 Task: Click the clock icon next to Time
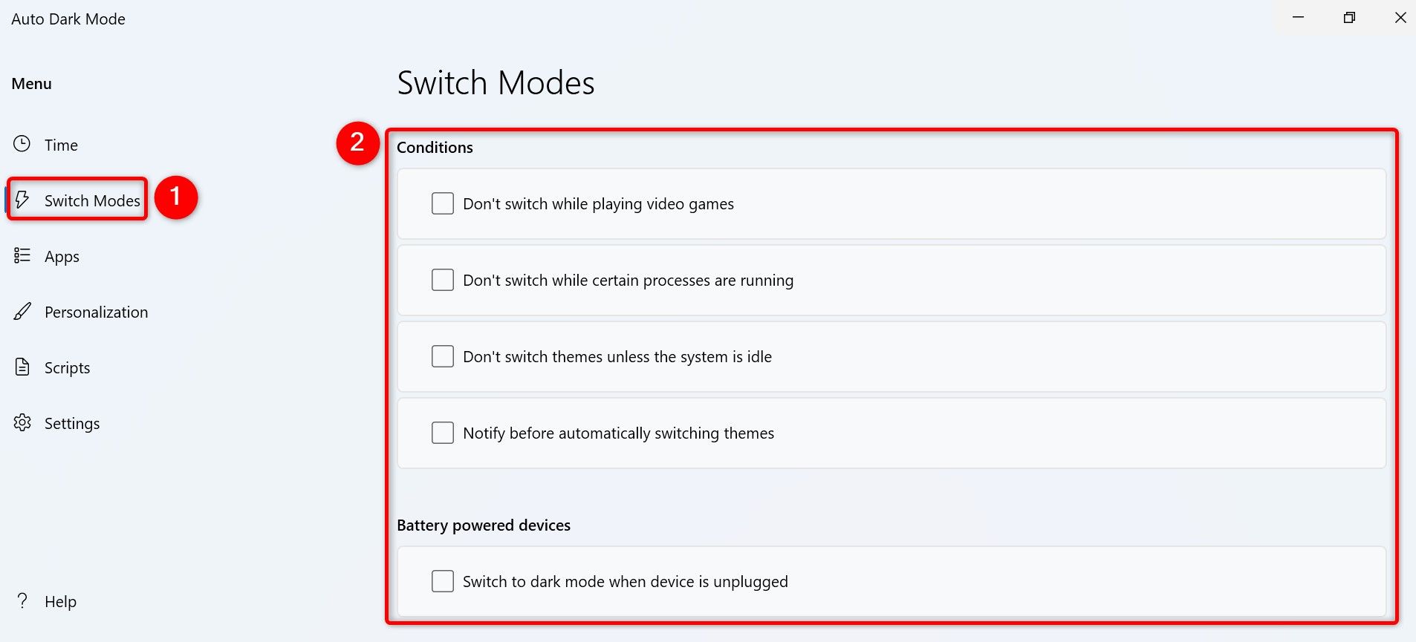(x=22, y=144)
